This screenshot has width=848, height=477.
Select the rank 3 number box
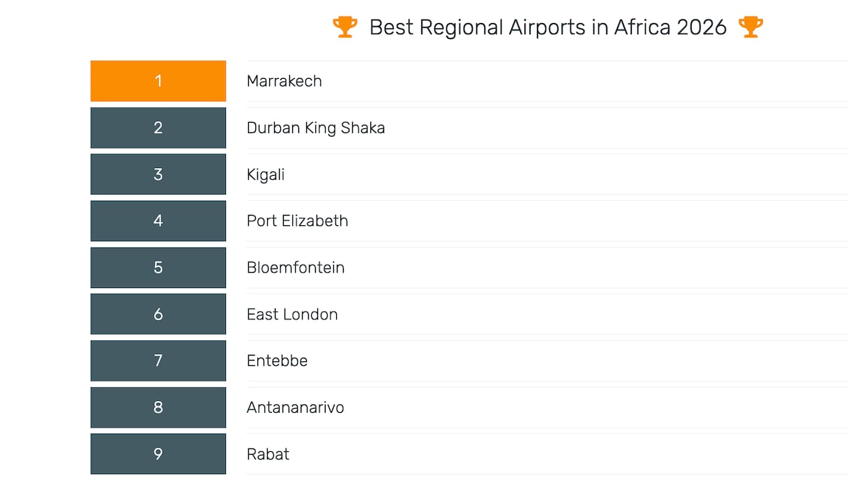(x=158, y=174)
